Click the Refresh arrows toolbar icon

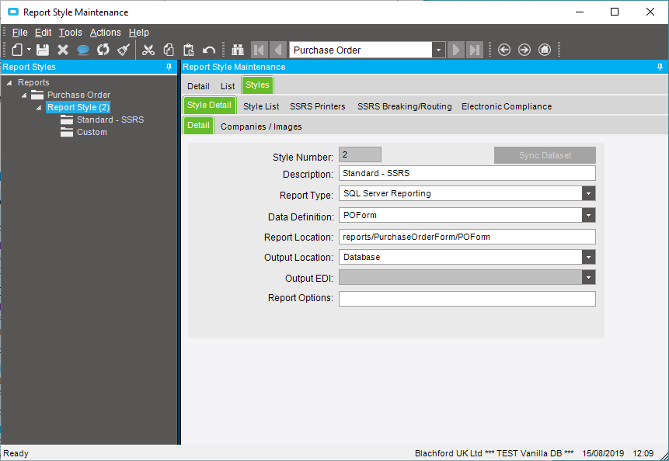103,50
